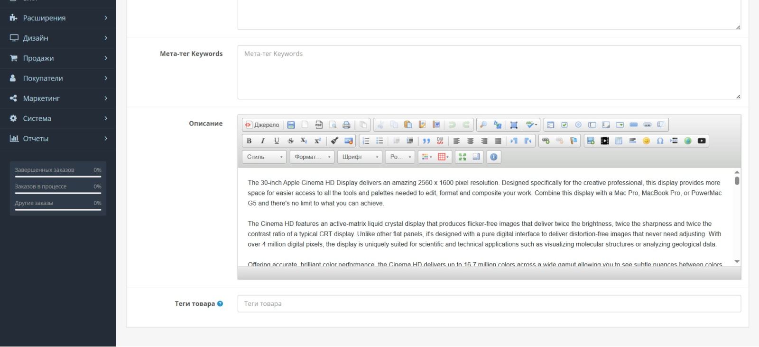
Task: Open the Стиль dropdown
Action: coord(265,157)
